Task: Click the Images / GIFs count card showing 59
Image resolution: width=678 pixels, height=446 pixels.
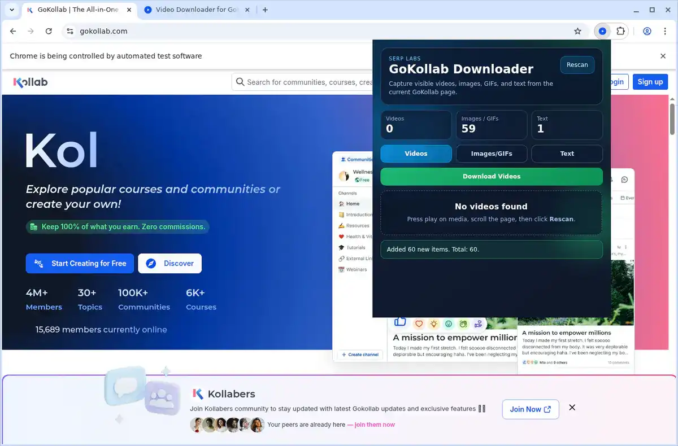Action: point(492,125)
